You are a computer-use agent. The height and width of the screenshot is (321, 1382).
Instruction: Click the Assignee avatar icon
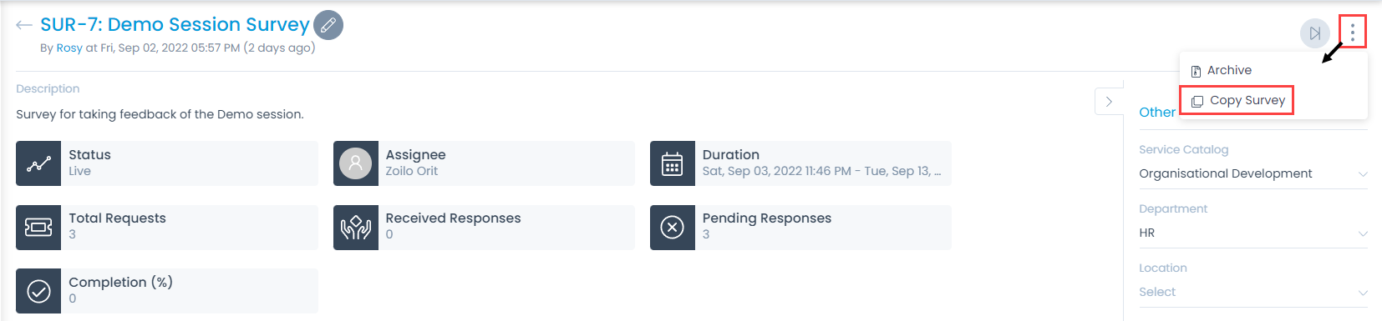point(355,163)
